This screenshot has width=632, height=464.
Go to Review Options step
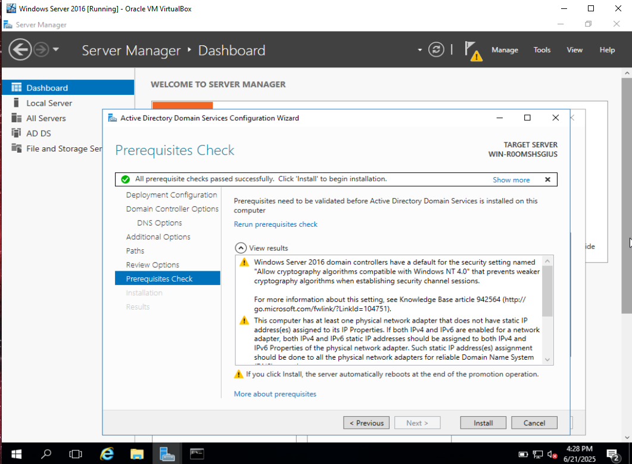click(152, 265)
